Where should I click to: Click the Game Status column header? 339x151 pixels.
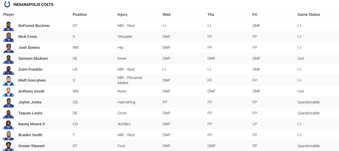coord(309,15)
